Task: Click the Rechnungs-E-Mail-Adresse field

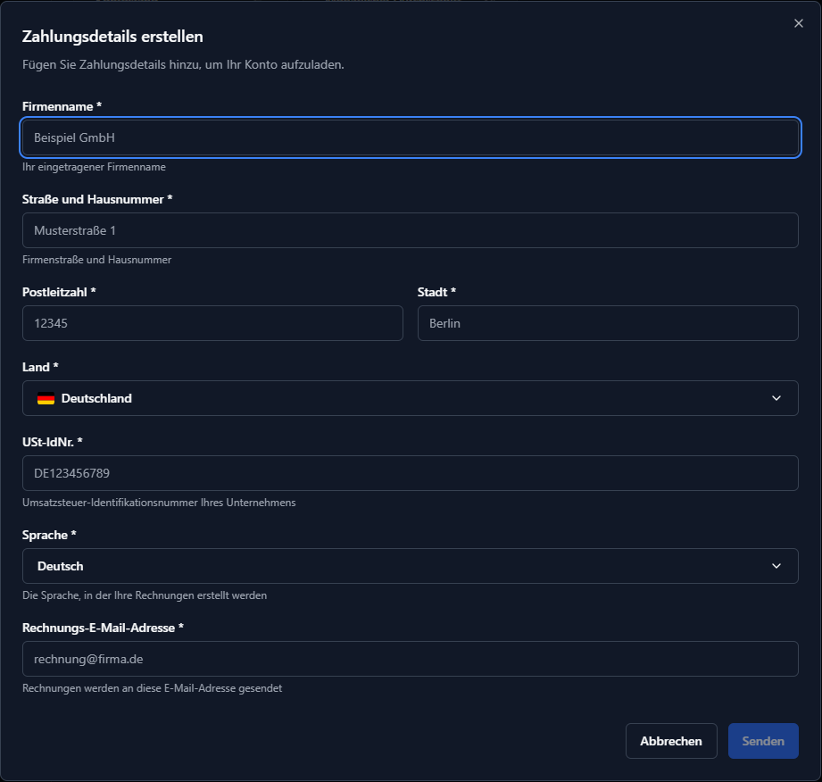Action: click(x=411, y=659)
